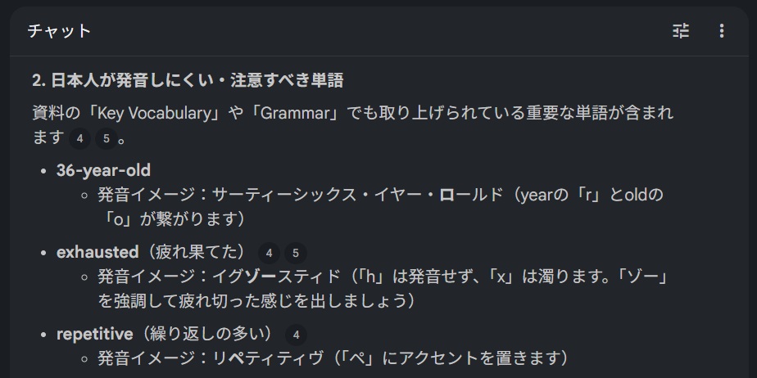The image size is (757, 378).
Task: Click the チャット panel title
Action: coord(59,31)
